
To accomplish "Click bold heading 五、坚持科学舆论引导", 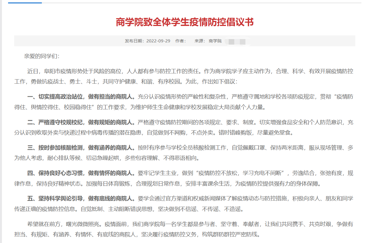I will (x=81, y=198).
